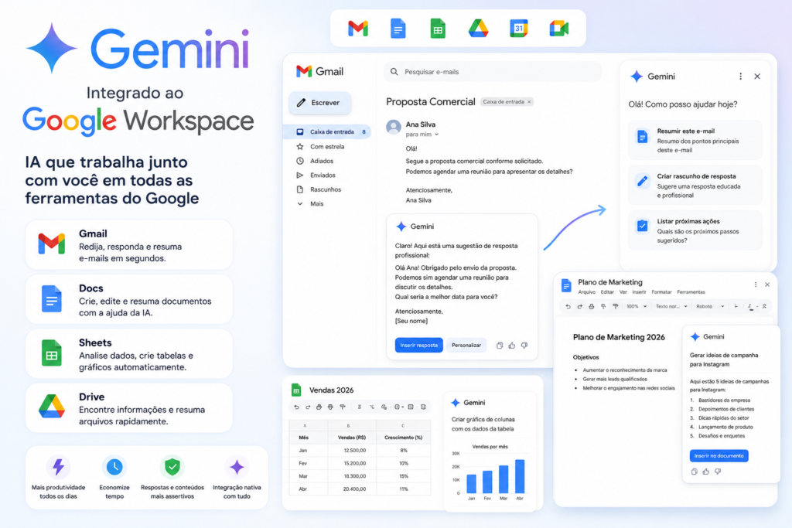This screenshot has width=792, height=528.
Task: Expand the 'para mim' recipient details arrow
Action: [436, 135]
